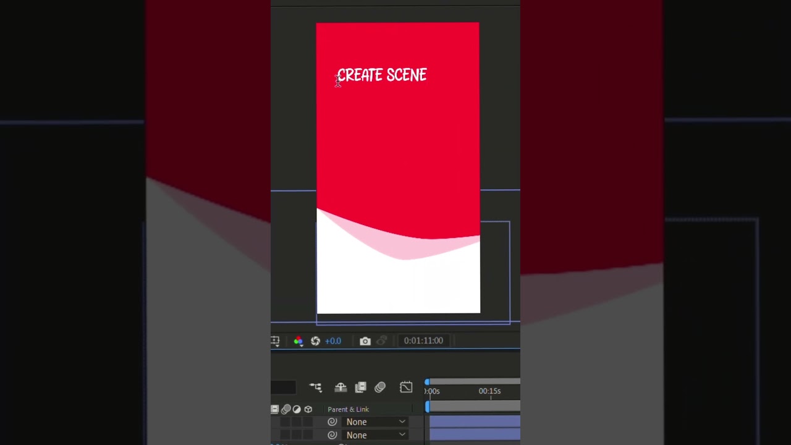Click the Parent & Link column header
791x445 pixels.
coord(348,409)
